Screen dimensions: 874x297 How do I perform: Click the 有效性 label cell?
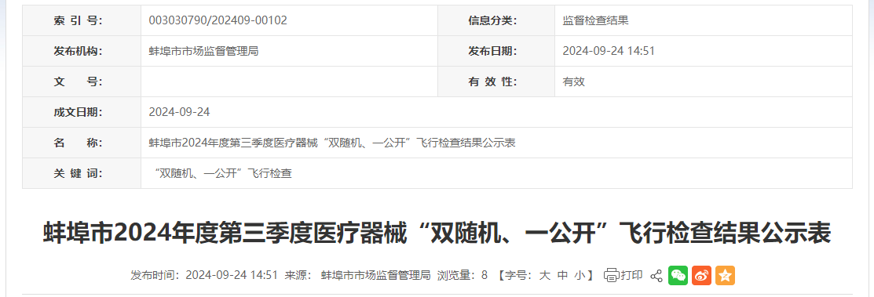pos(496,81)
